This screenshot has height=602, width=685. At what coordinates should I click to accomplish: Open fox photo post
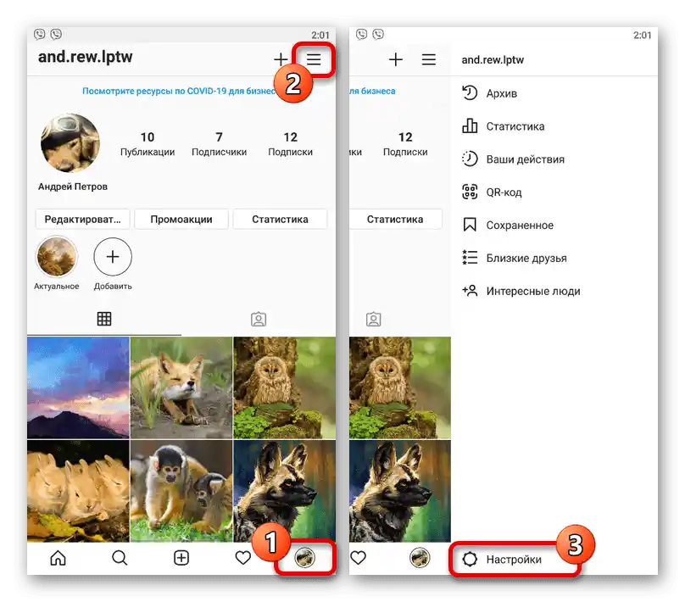[181, 387]
